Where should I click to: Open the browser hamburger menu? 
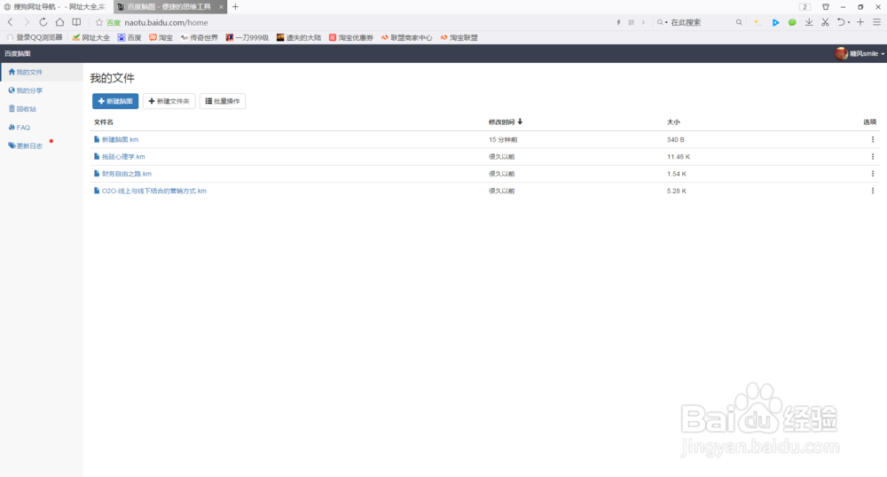point(877,22)
